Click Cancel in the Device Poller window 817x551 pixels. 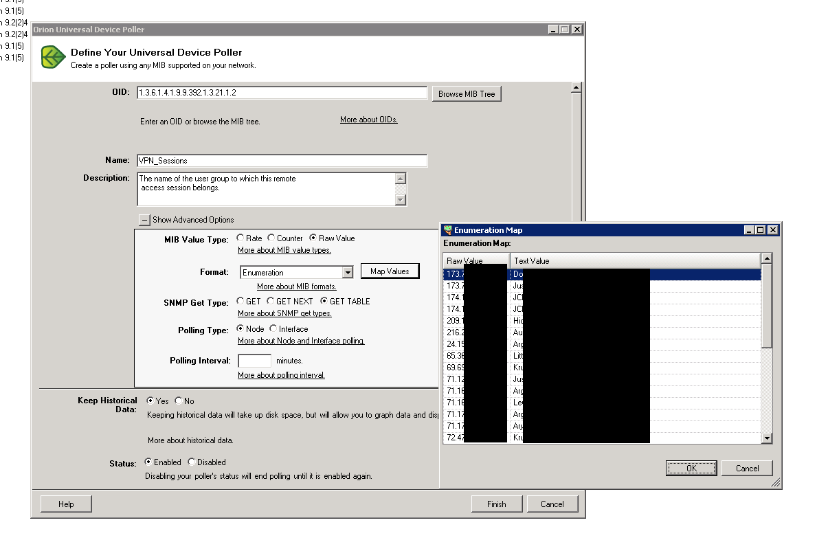(552, 504)
